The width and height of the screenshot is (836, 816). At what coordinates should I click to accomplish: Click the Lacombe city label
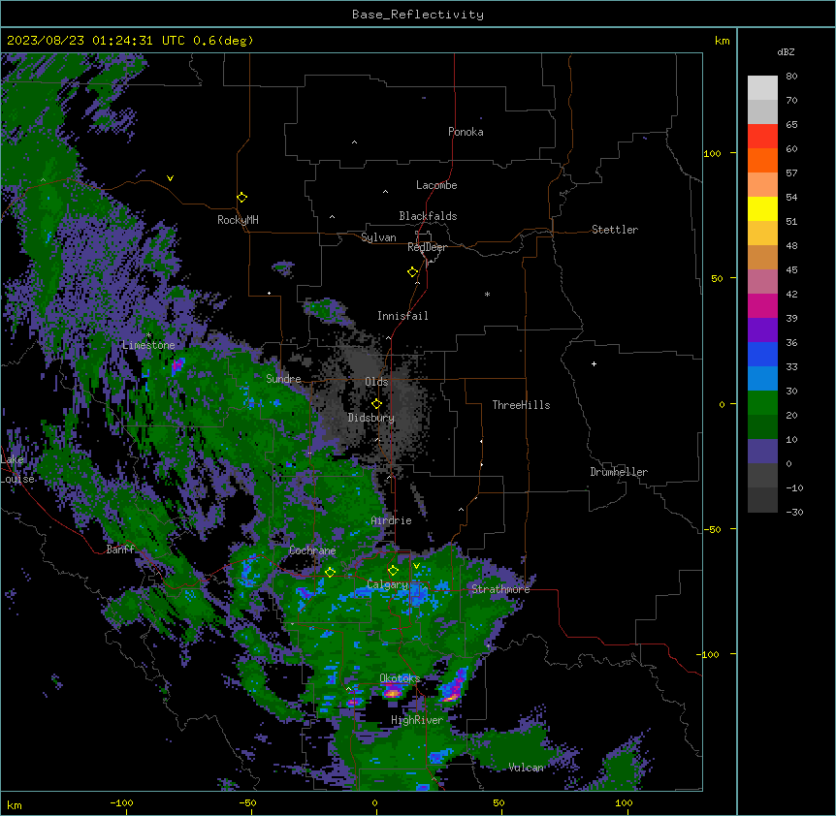[x=436, y=185]
